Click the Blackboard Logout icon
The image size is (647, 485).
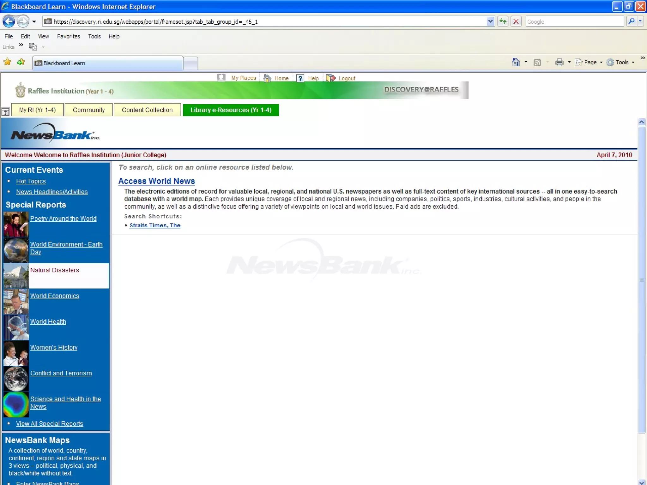(331, 78)
